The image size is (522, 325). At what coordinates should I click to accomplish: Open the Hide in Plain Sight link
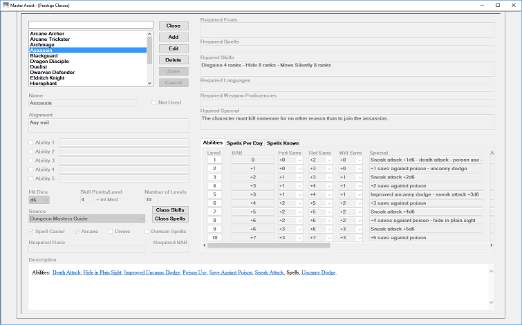tap(102, 272)
